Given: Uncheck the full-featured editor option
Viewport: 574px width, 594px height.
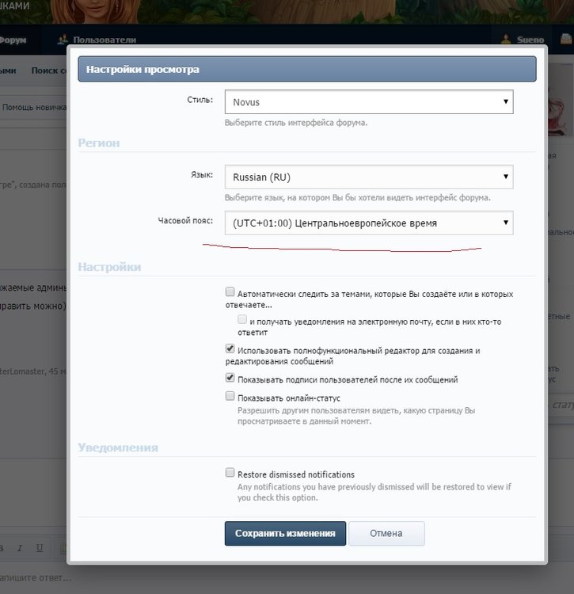Looking at the screenshot, I should pyautogui.click(x=230, y=348).
